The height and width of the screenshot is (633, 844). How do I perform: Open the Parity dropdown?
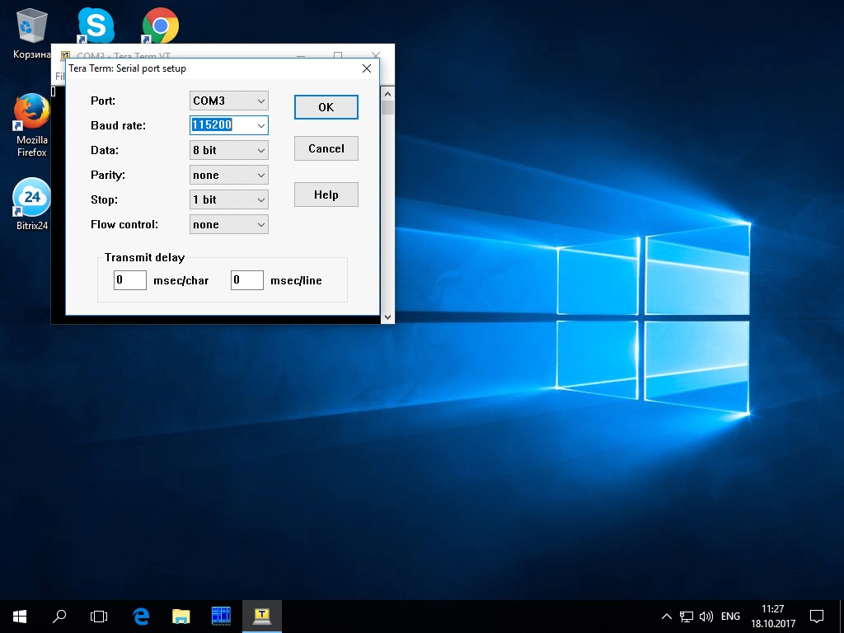(x=229, y=175)
